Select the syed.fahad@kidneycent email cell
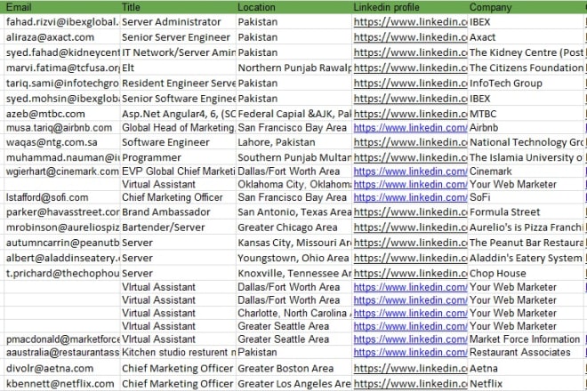 pyautogui.click(x=61, y=52)
